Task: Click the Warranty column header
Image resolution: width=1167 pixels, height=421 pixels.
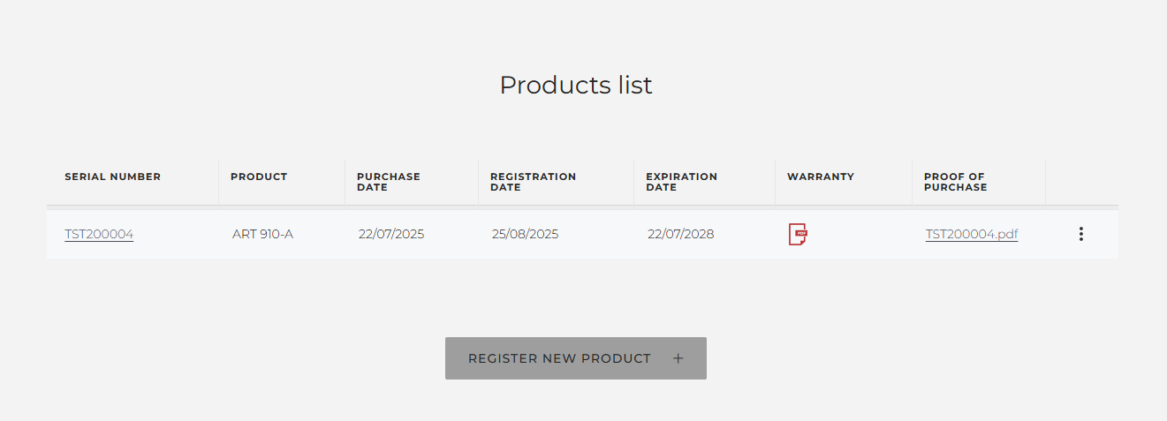Action: tap(821, 177)
